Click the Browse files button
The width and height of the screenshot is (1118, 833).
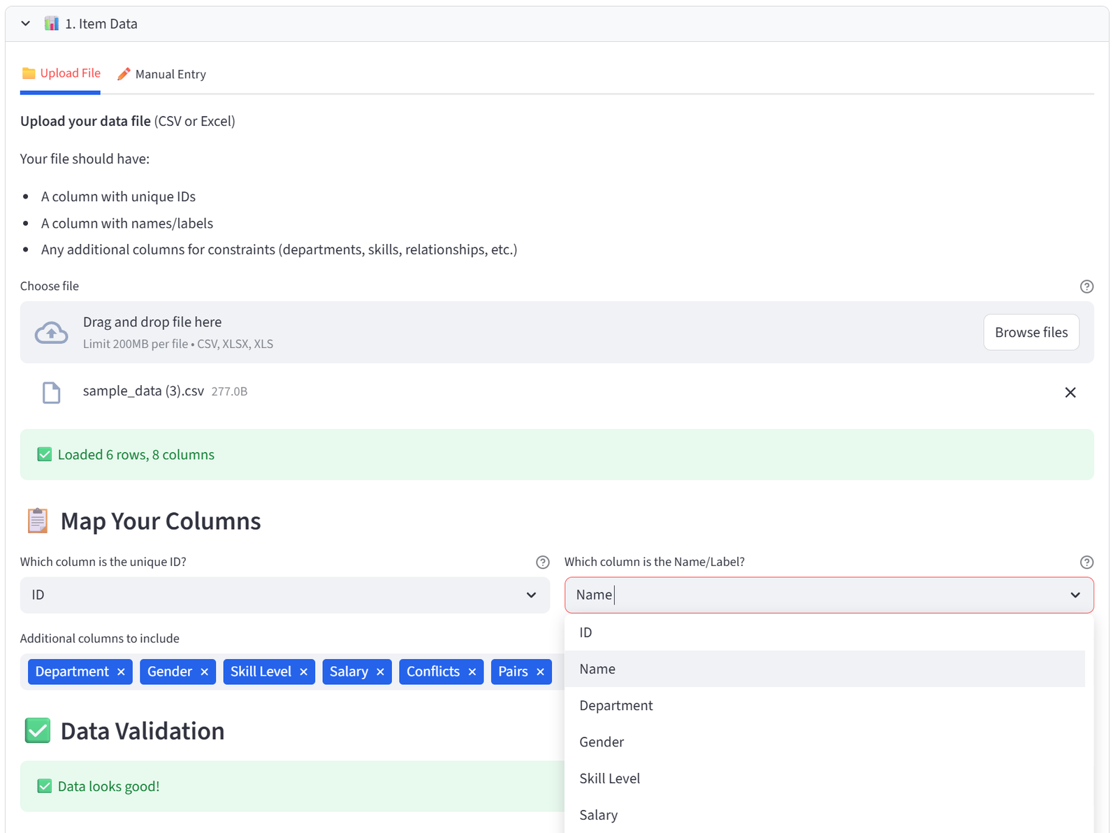click(x=1031, y=333)
